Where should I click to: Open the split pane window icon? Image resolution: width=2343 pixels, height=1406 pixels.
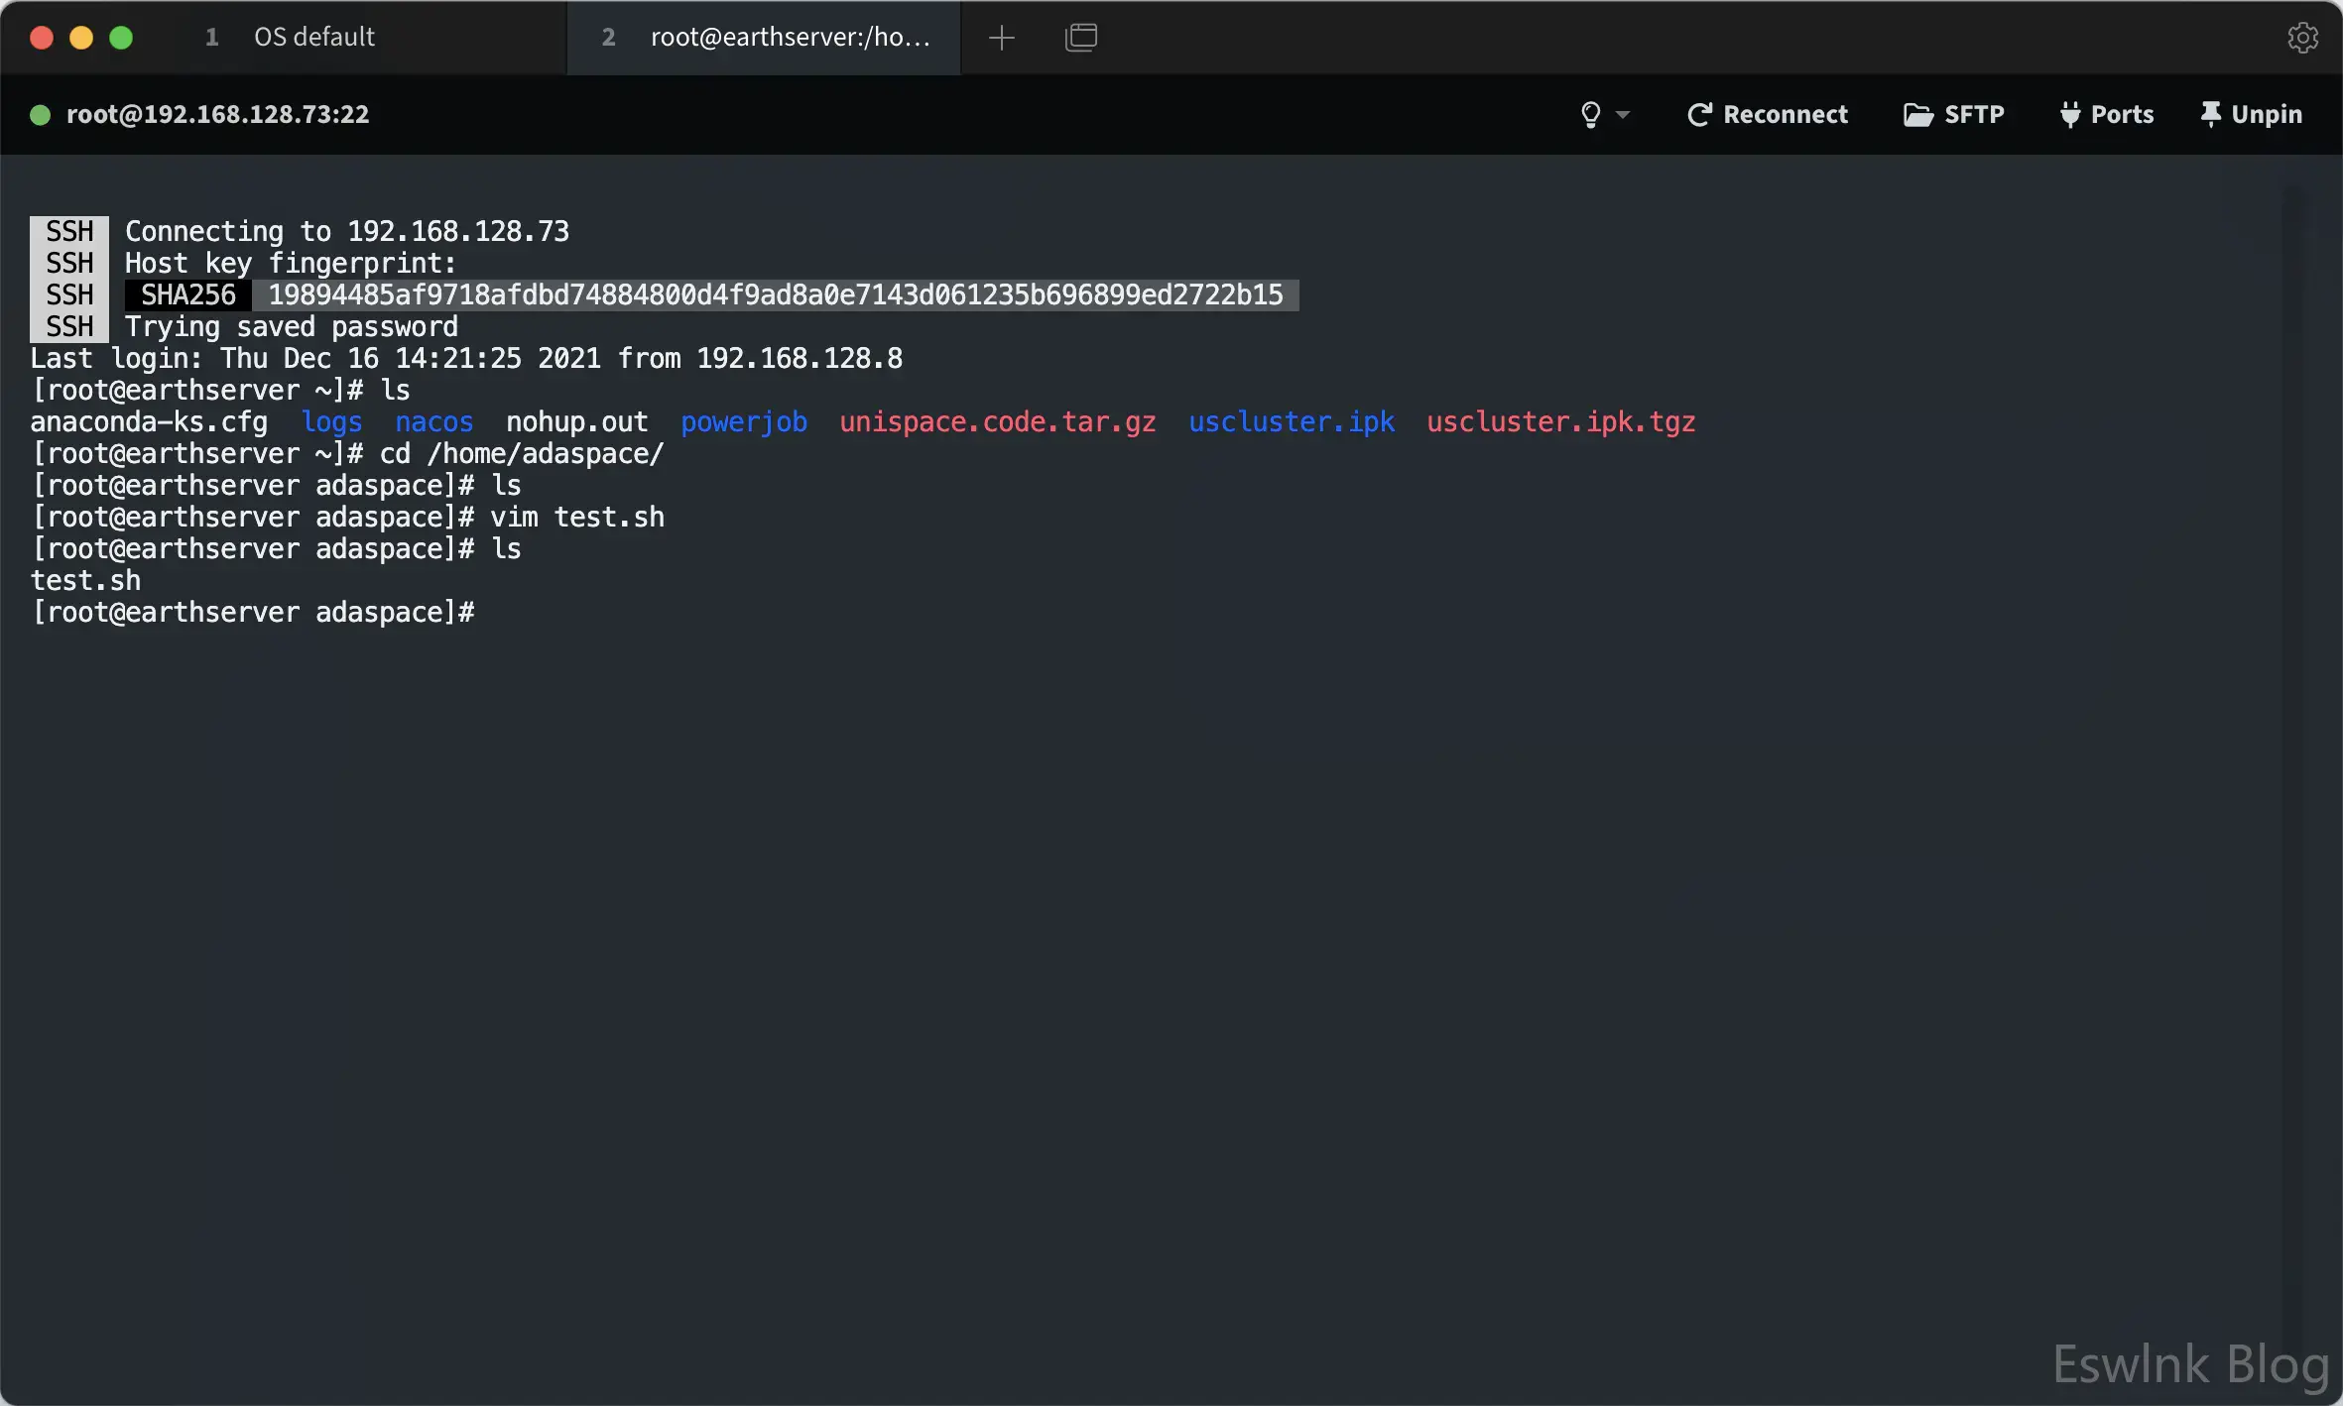pyautogui.click(x=1080, y=38)
